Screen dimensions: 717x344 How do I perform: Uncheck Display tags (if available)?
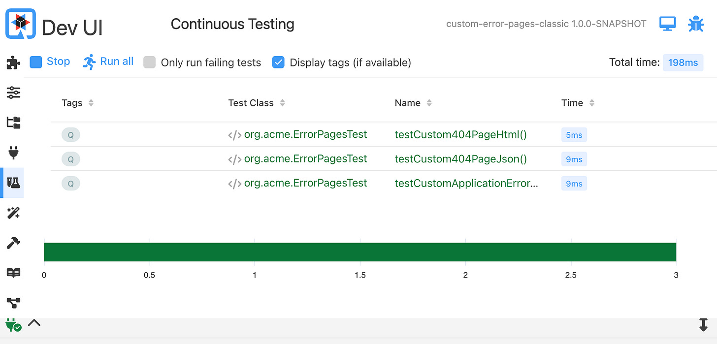pos(278,63)
